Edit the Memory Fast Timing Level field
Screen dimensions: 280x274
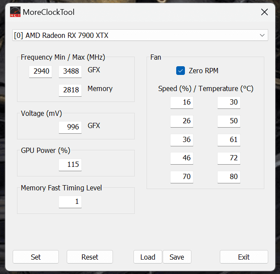coord(70,202)
